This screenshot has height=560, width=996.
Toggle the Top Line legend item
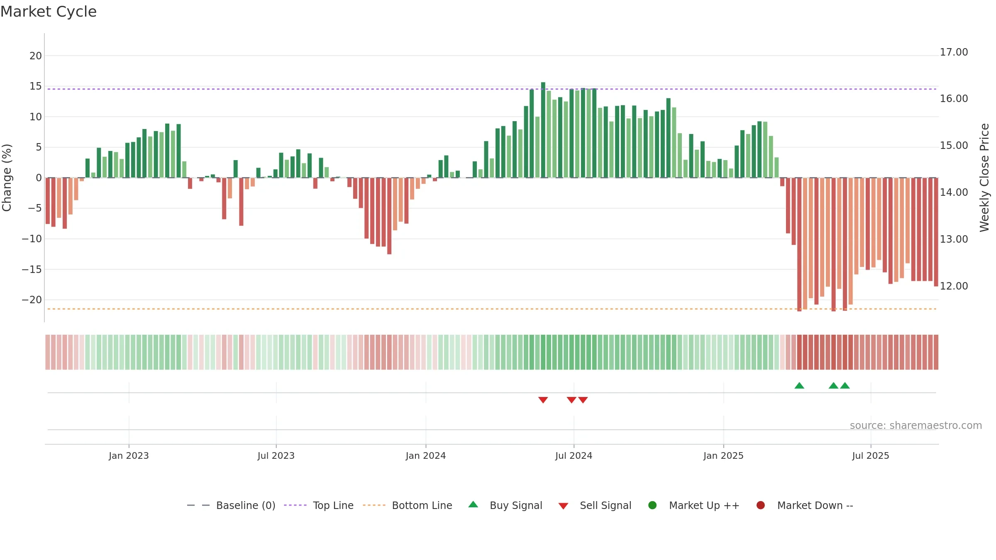point(319,505)
